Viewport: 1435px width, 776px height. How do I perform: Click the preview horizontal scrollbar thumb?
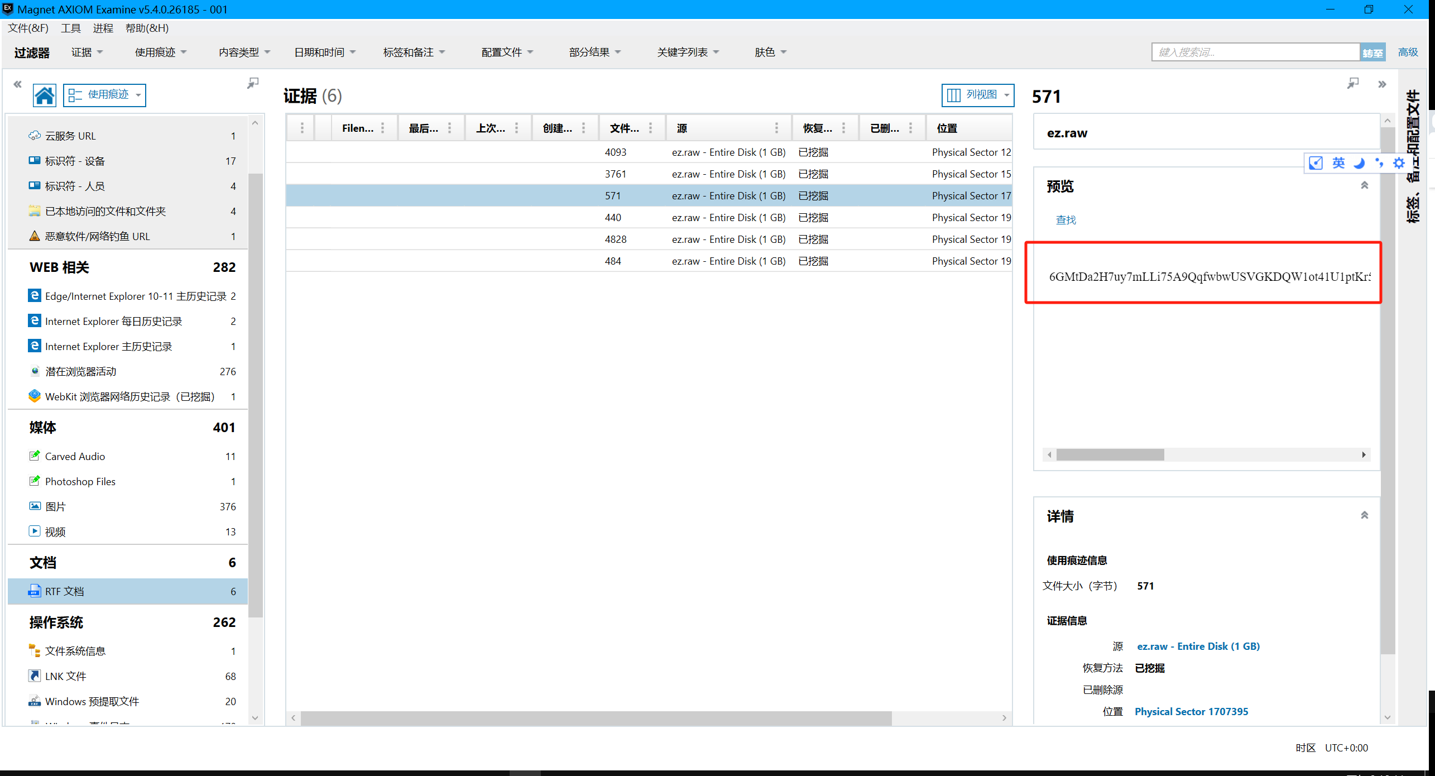[x=1110, y=454]
